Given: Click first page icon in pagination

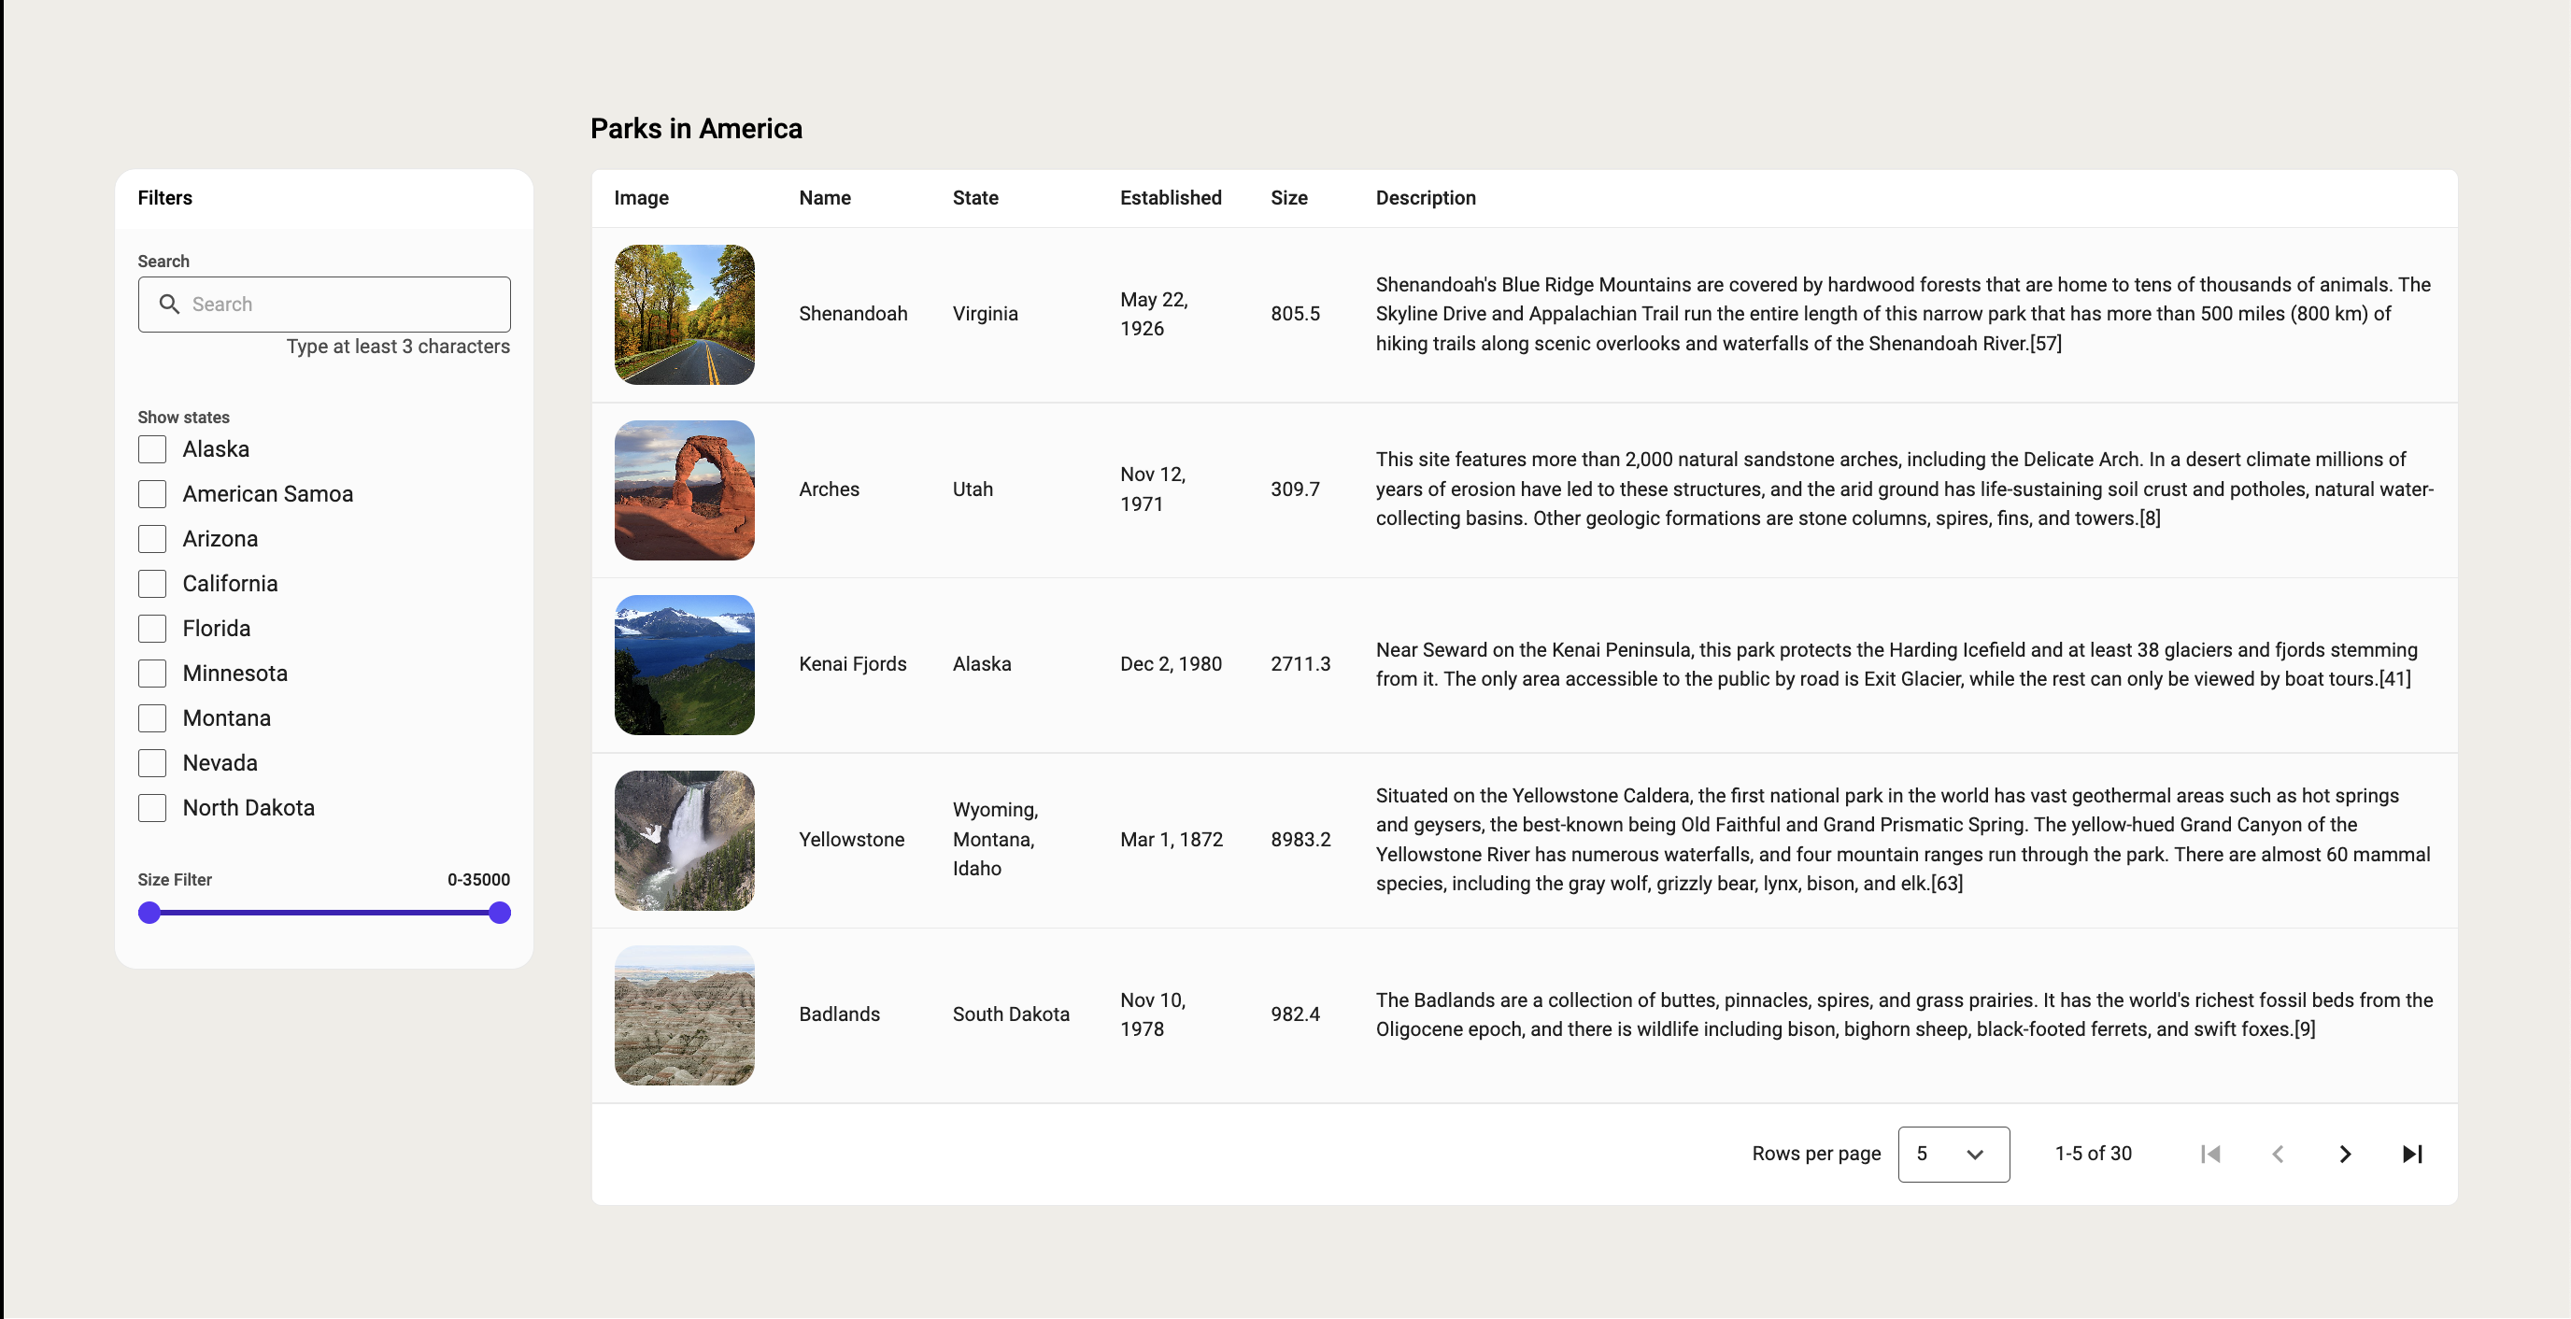Looking at the screenshot, I should 2210,1155.
